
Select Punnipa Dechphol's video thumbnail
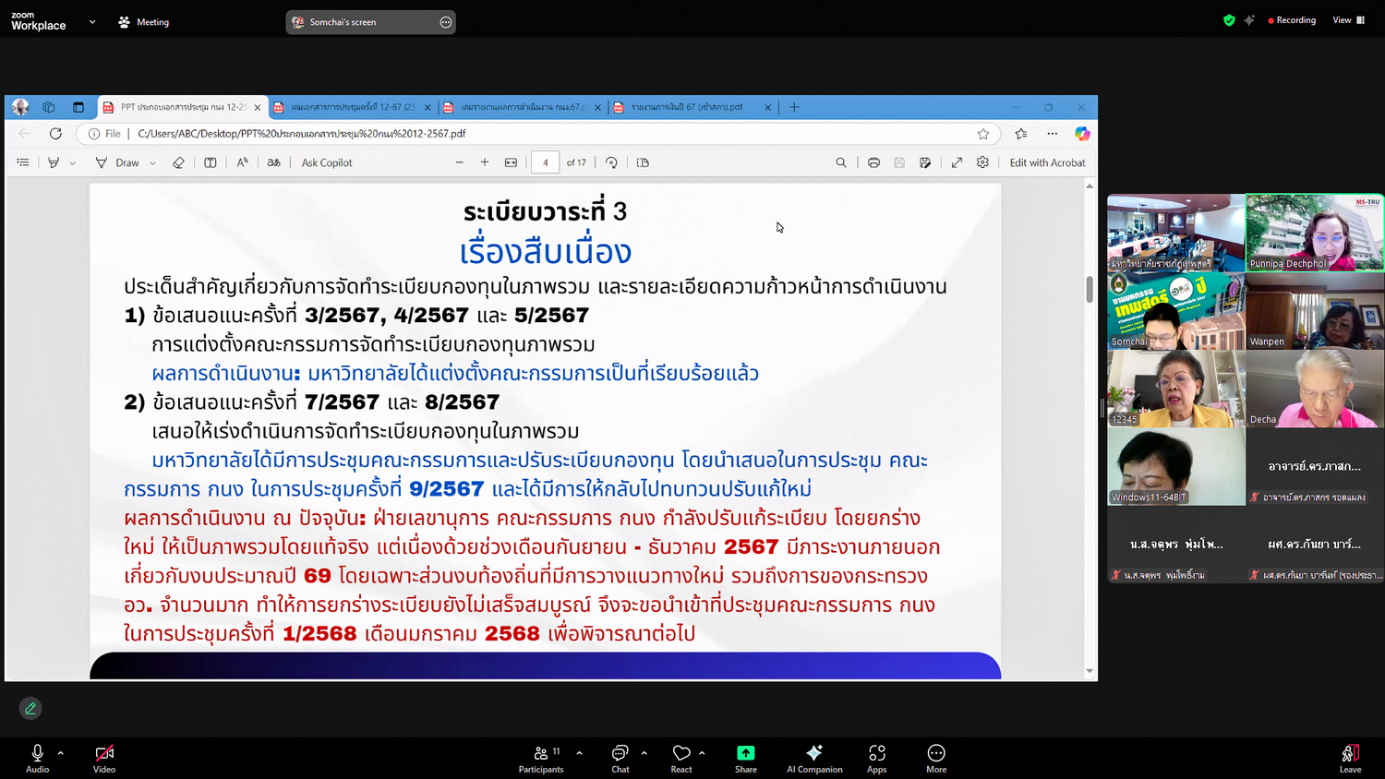click(x=1315, y=233)
